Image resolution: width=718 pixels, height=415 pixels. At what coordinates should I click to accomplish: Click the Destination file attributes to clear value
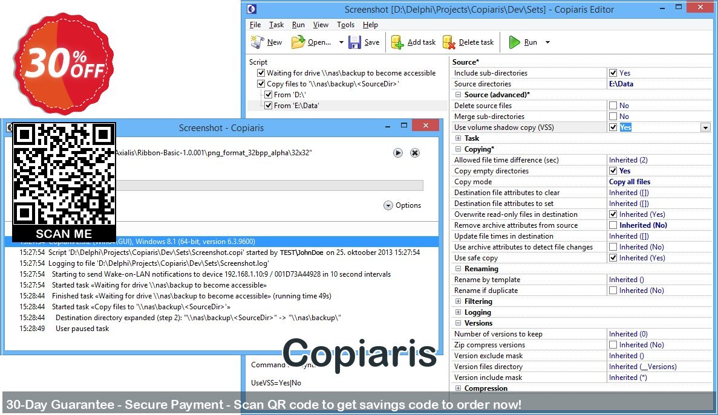click(628, 193)
